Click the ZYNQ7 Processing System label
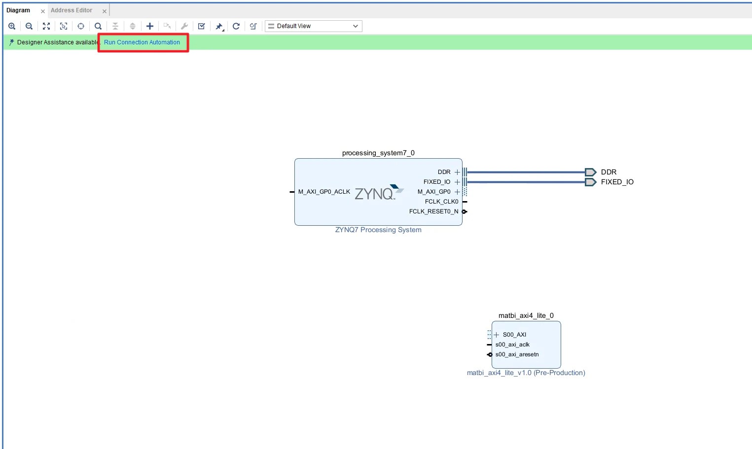 [378, 230]
